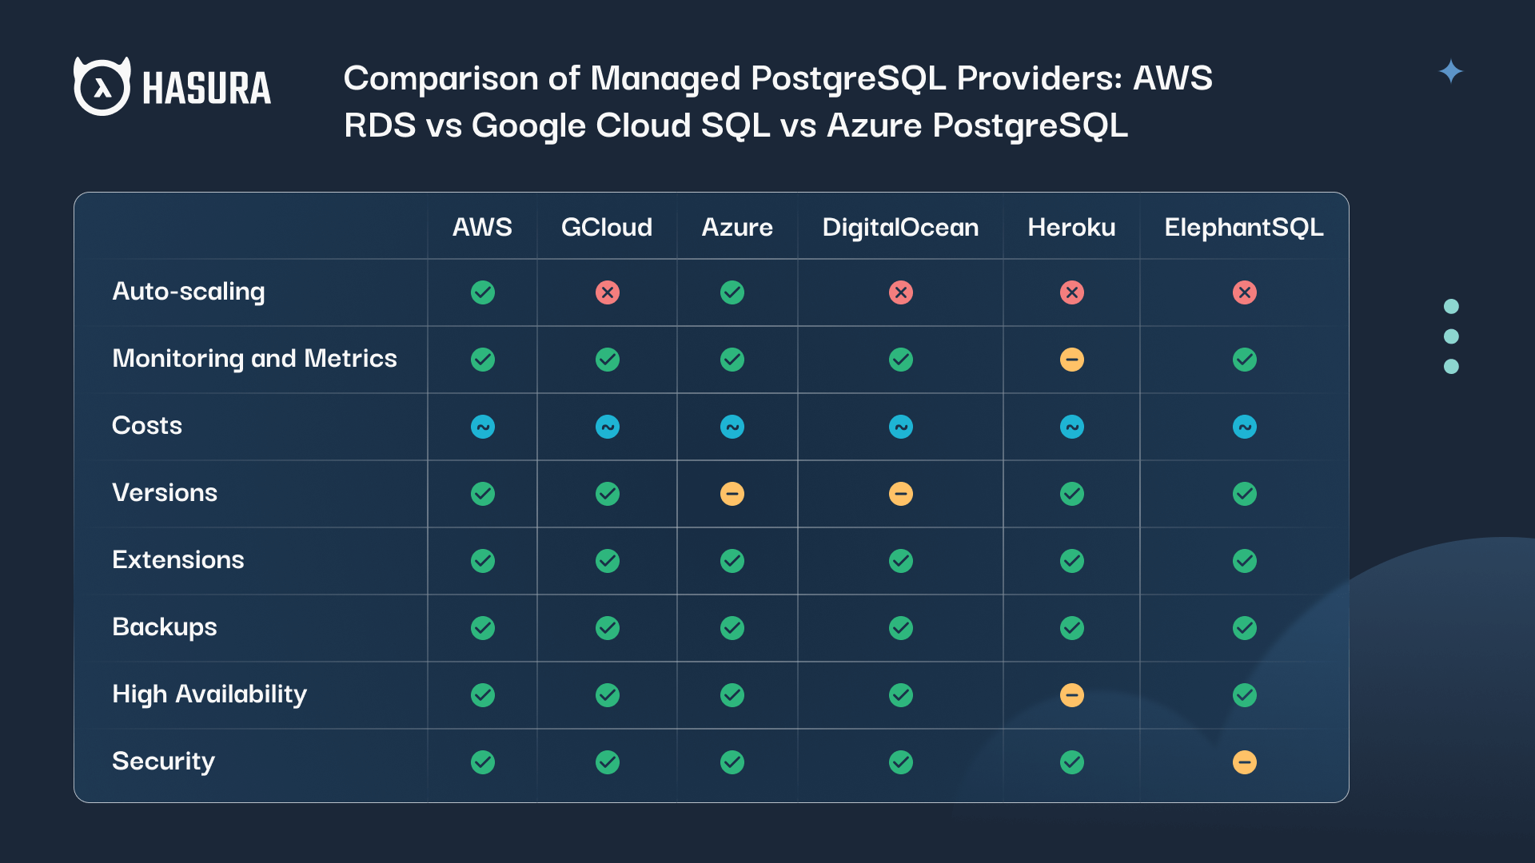Click the red cross under GCloud Auto-scaling

tap(608, 292)
